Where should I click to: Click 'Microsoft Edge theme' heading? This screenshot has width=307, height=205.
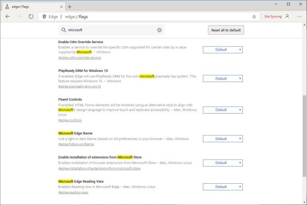pos(76,133)
